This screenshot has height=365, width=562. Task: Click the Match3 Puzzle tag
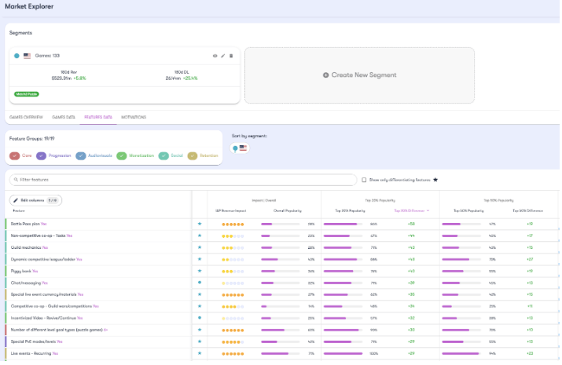26,93
